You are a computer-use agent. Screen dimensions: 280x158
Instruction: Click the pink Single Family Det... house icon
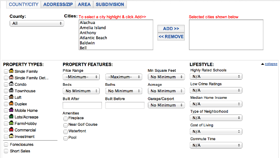point(11,77)
